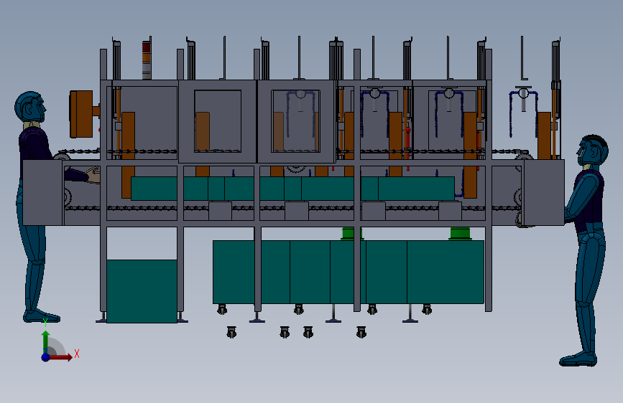Select the left mannequin's shoe
Screen dimensions: 623x403
(42, 316)
